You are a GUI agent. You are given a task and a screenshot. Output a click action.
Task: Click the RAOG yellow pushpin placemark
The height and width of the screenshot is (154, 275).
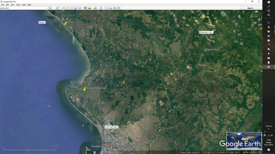(65, 23)
